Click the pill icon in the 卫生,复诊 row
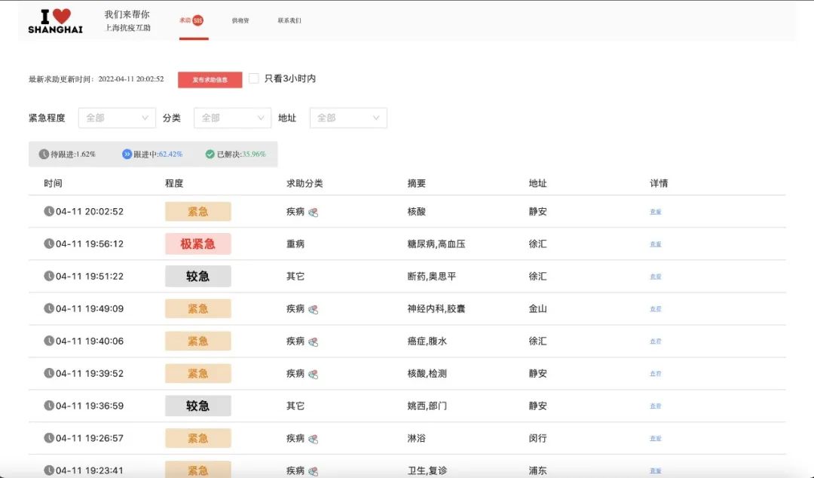814x478 pixels. pyautogui.click(x=313, y=470)
